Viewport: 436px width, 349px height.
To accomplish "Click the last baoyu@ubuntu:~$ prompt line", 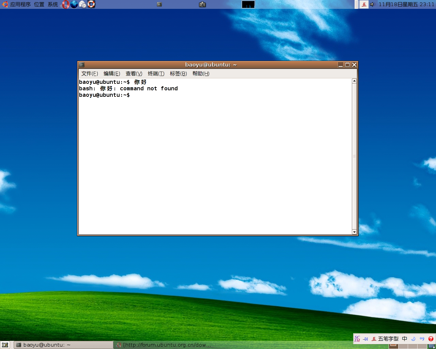I will 104,95.
